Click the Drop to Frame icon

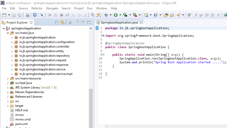93,15
